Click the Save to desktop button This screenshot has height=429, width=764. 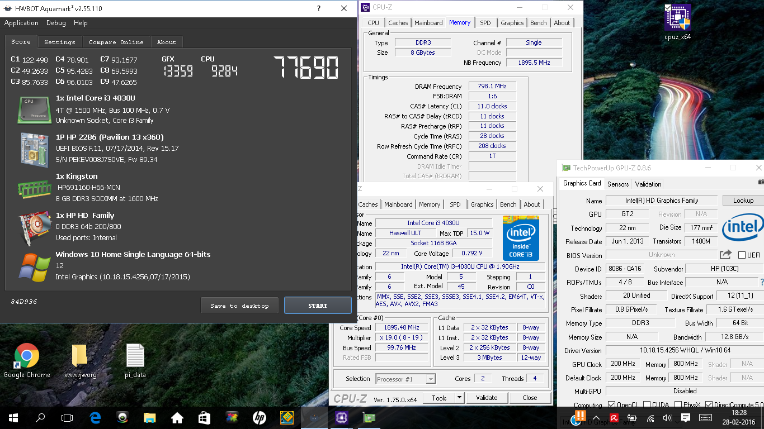pyautogui.click(x=239, y=306)
